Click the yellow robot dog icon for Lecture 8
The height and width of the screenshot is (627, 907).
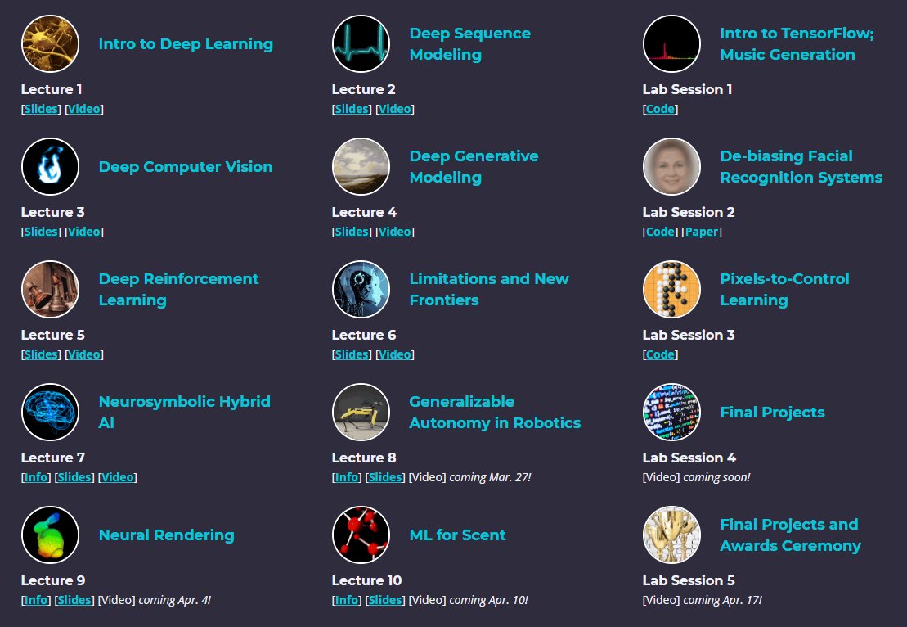[x=361, y=413]
